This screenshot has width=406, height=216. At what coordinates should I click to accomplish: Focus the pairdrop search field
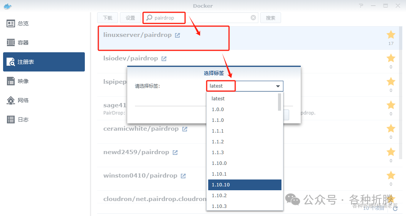(200, 18)
